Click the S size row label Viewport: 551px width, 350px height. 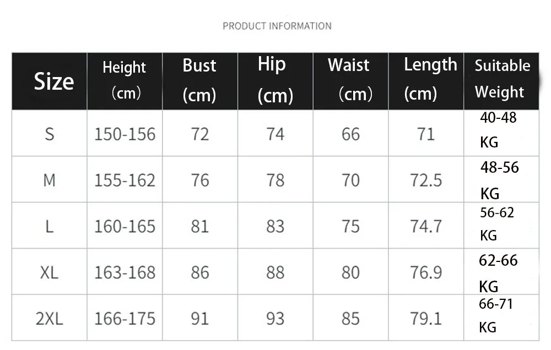(x=50, y=134)
